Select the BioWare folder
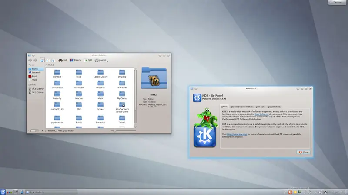This screenshot has height=195, width=348. (57, 74)
